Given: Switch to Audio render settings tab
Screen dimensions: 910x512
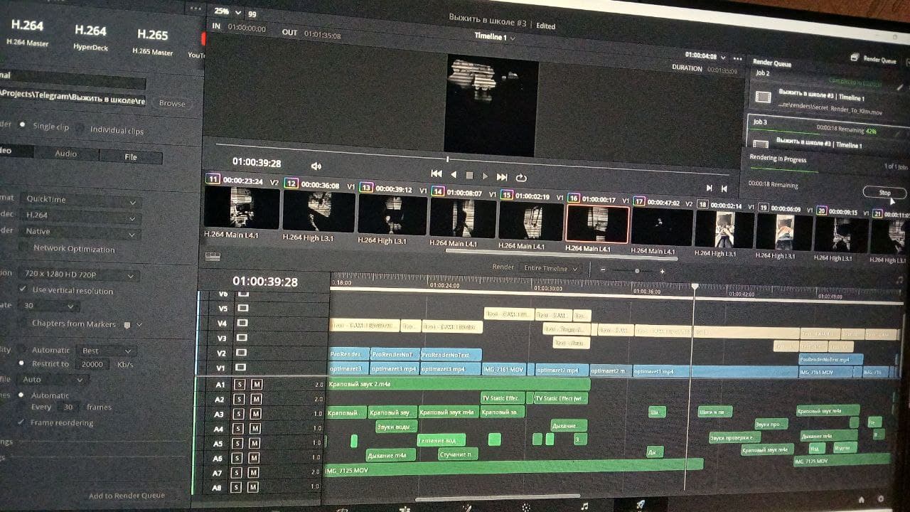Looking at the screenshot, I should pos(66,154).
